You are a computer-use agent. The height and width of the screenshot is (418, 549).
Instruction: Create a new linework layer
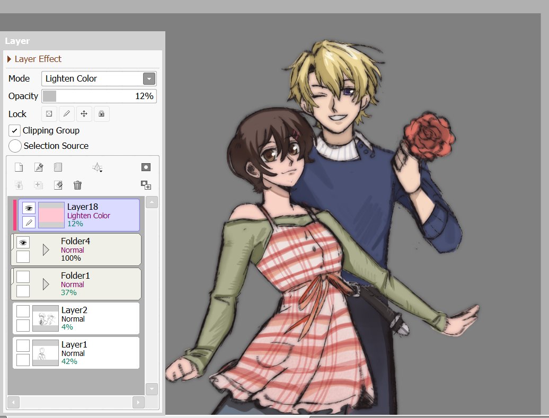click(x=39, y=167)
